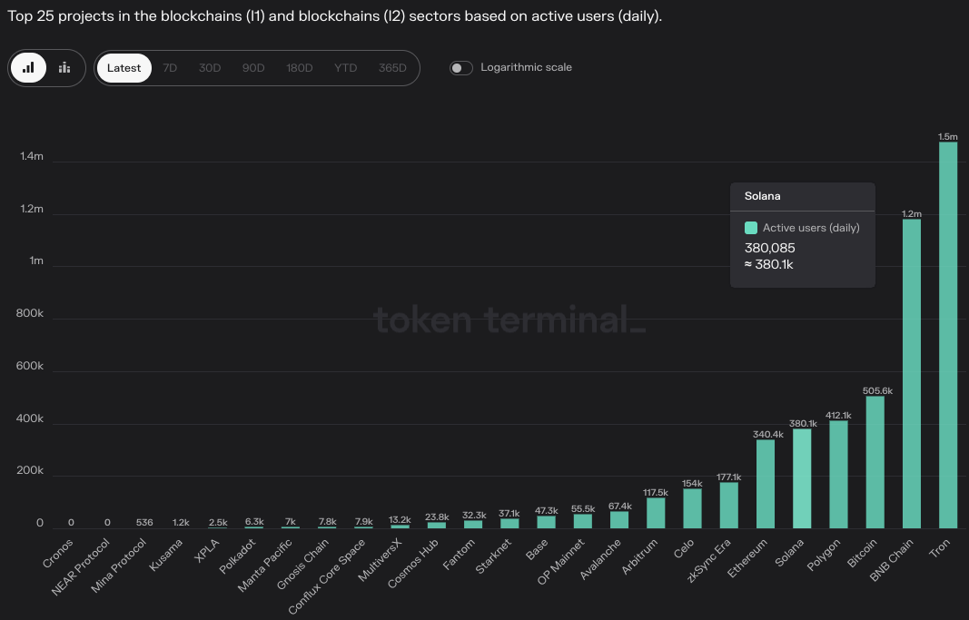Click the Polygon bar
The width and height of the screenshot is (969, 620).
(838, 475)
